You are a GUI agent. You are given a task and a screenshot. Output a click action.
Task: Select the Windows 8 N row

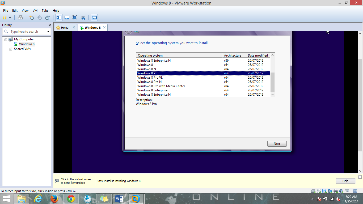click(x=203, y=69)
